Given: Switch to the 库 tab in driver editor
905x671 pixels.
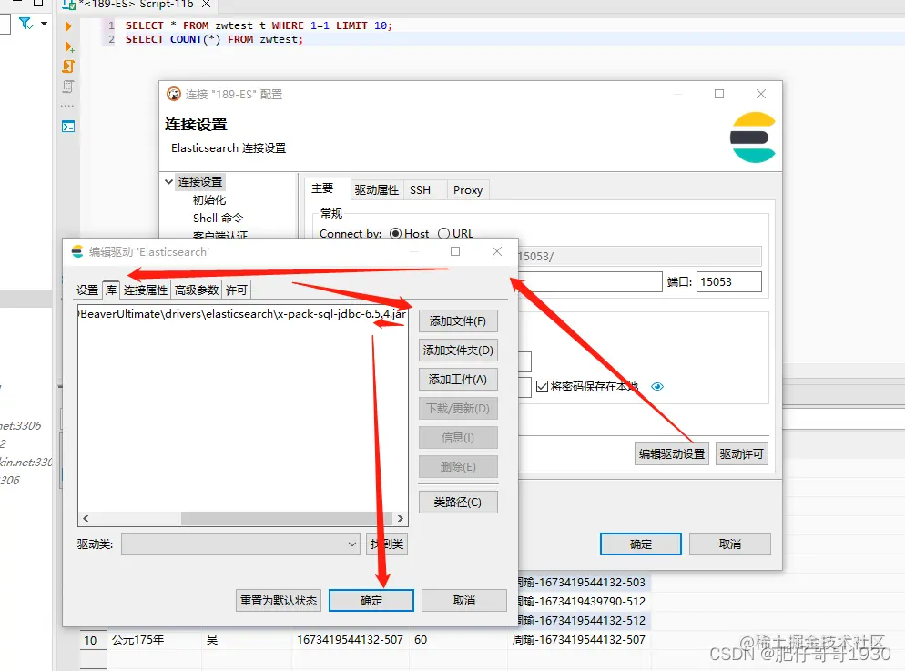Looking at the screenshot, I should [x=111, y=290].
